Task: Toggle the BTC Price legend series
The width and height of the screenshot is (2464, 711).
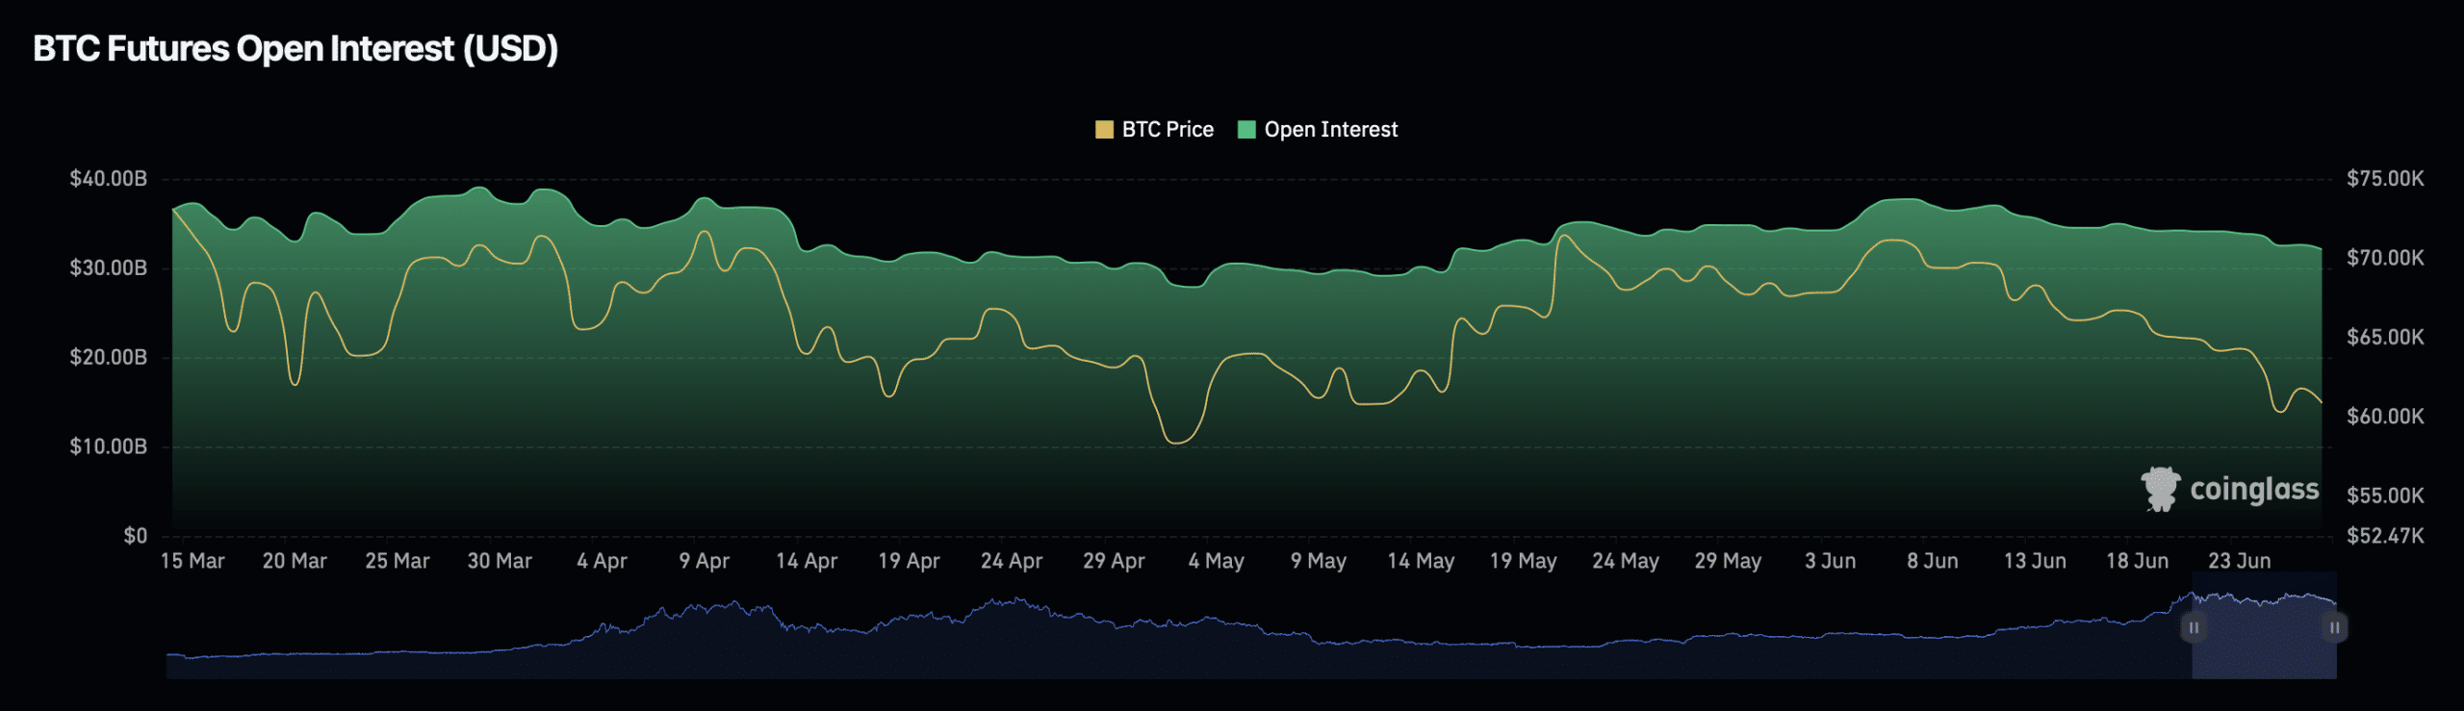Action: pos(1154,130)
